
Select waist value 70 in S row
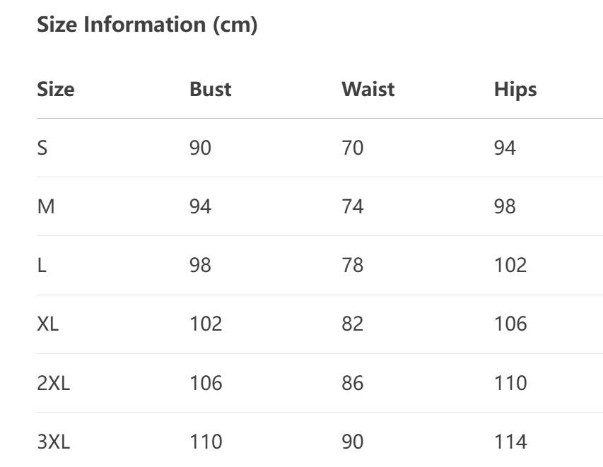point(353,148)
